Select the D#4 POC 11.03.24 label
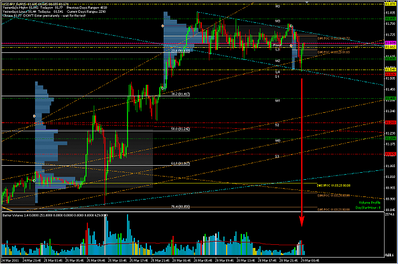The height and width of the screenshot is (264, 398). (x=334, y=196)
